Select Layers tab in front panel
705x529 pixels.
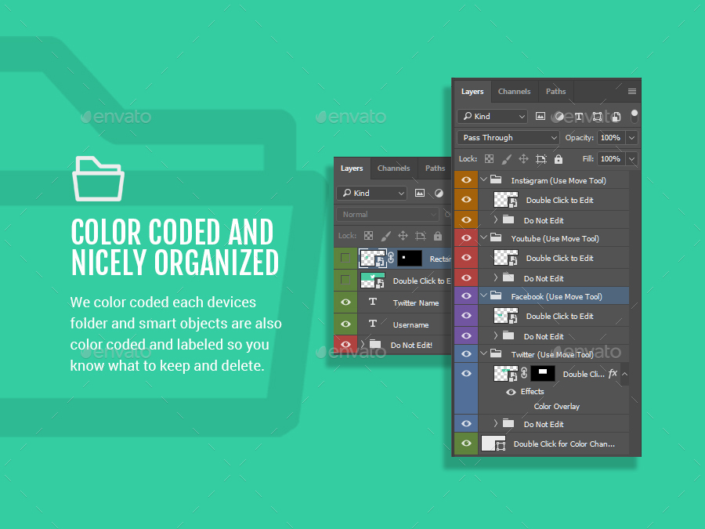pos(472,92)
